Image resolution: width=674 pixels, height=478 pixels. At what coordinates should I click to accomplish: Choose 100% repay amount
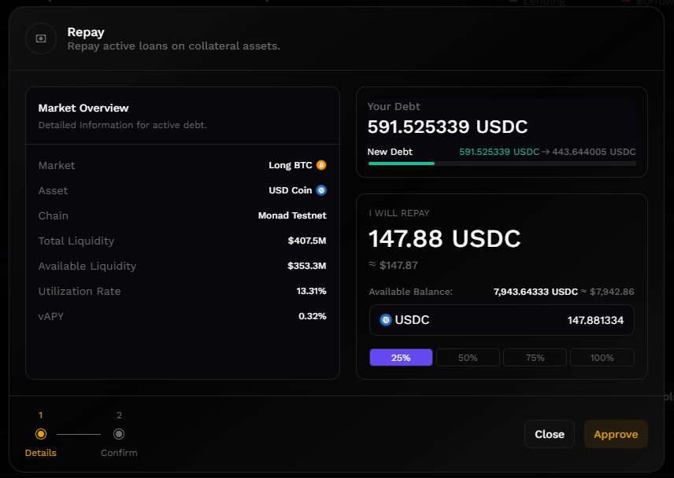pyautogui.click(x=602, y=358)
